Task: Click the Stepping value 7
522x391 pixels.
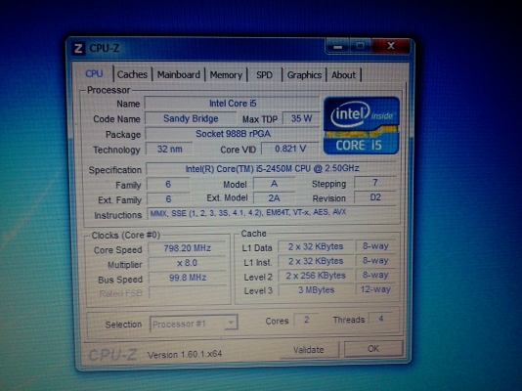Action: click(x=375, y=183)
